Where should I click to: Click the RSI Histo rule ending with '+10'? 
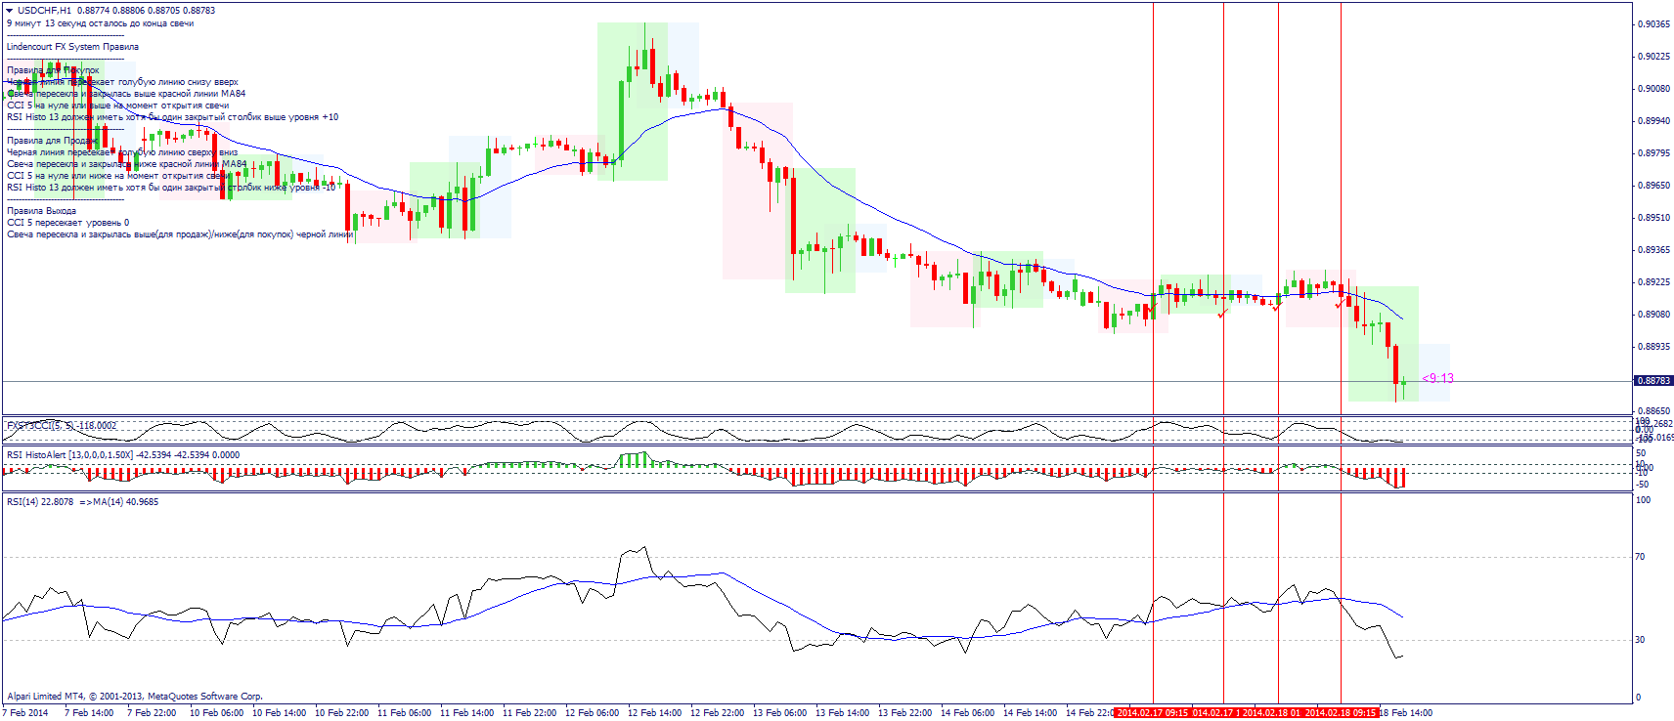point(172,117)
